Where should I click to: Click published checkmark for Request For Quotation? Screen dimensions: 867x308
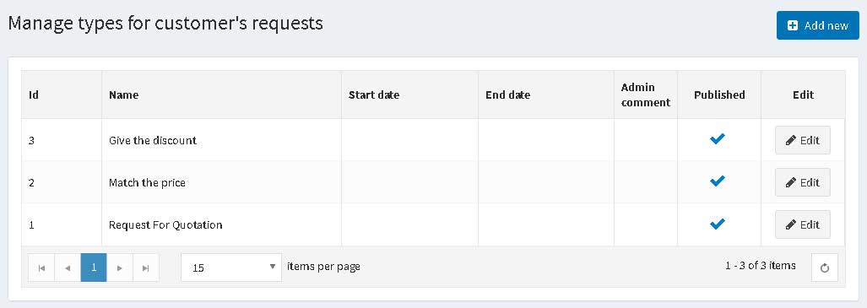coord(718,224)
